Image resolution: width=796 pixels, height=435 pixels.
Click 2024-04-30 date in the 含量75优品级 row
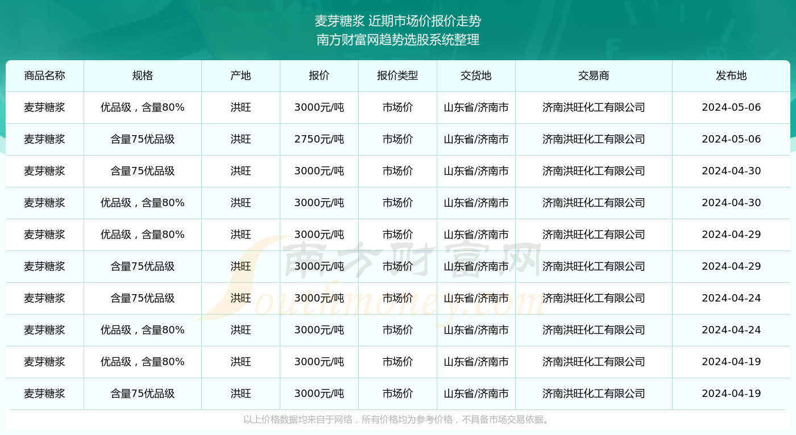(731, 171)
